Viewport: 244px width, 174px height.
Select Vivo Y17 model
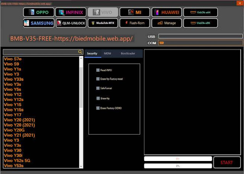13,115
